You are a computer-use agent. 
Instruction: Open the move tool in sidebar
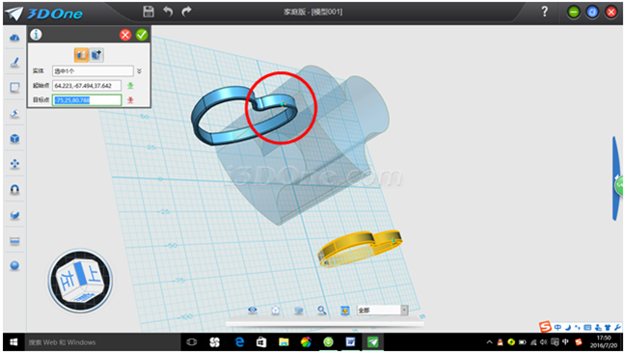[x=14, y=164]
